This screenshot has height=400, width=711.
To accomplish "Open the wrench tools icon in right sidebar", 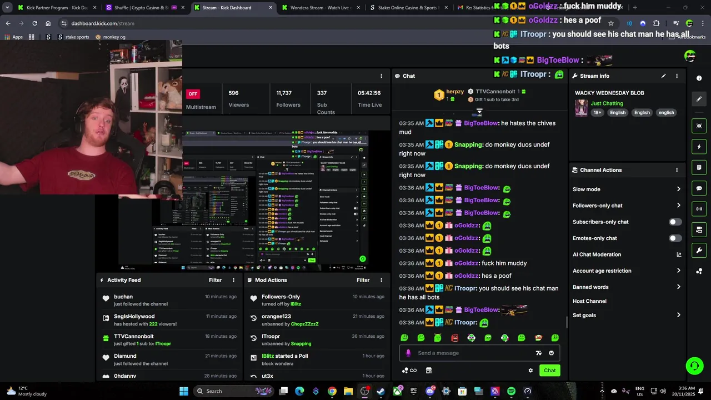I will 699,251.
